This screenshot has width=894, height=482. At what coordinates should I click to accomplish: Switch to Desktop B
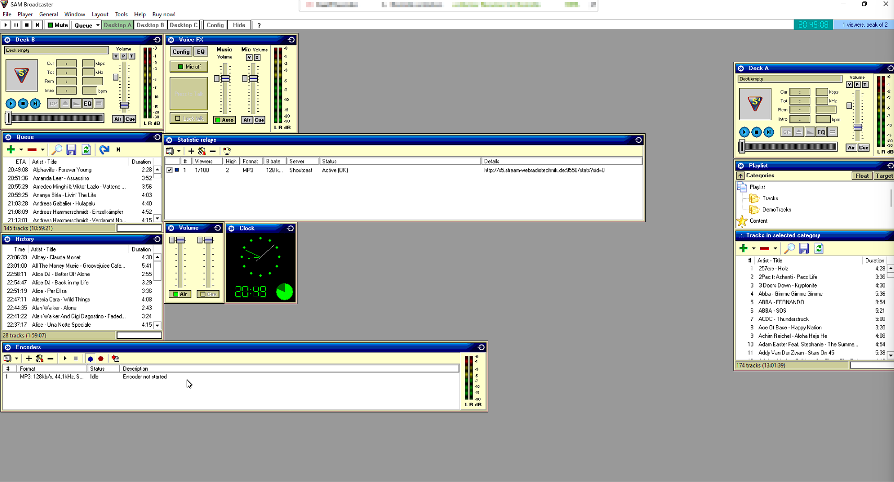150,25
